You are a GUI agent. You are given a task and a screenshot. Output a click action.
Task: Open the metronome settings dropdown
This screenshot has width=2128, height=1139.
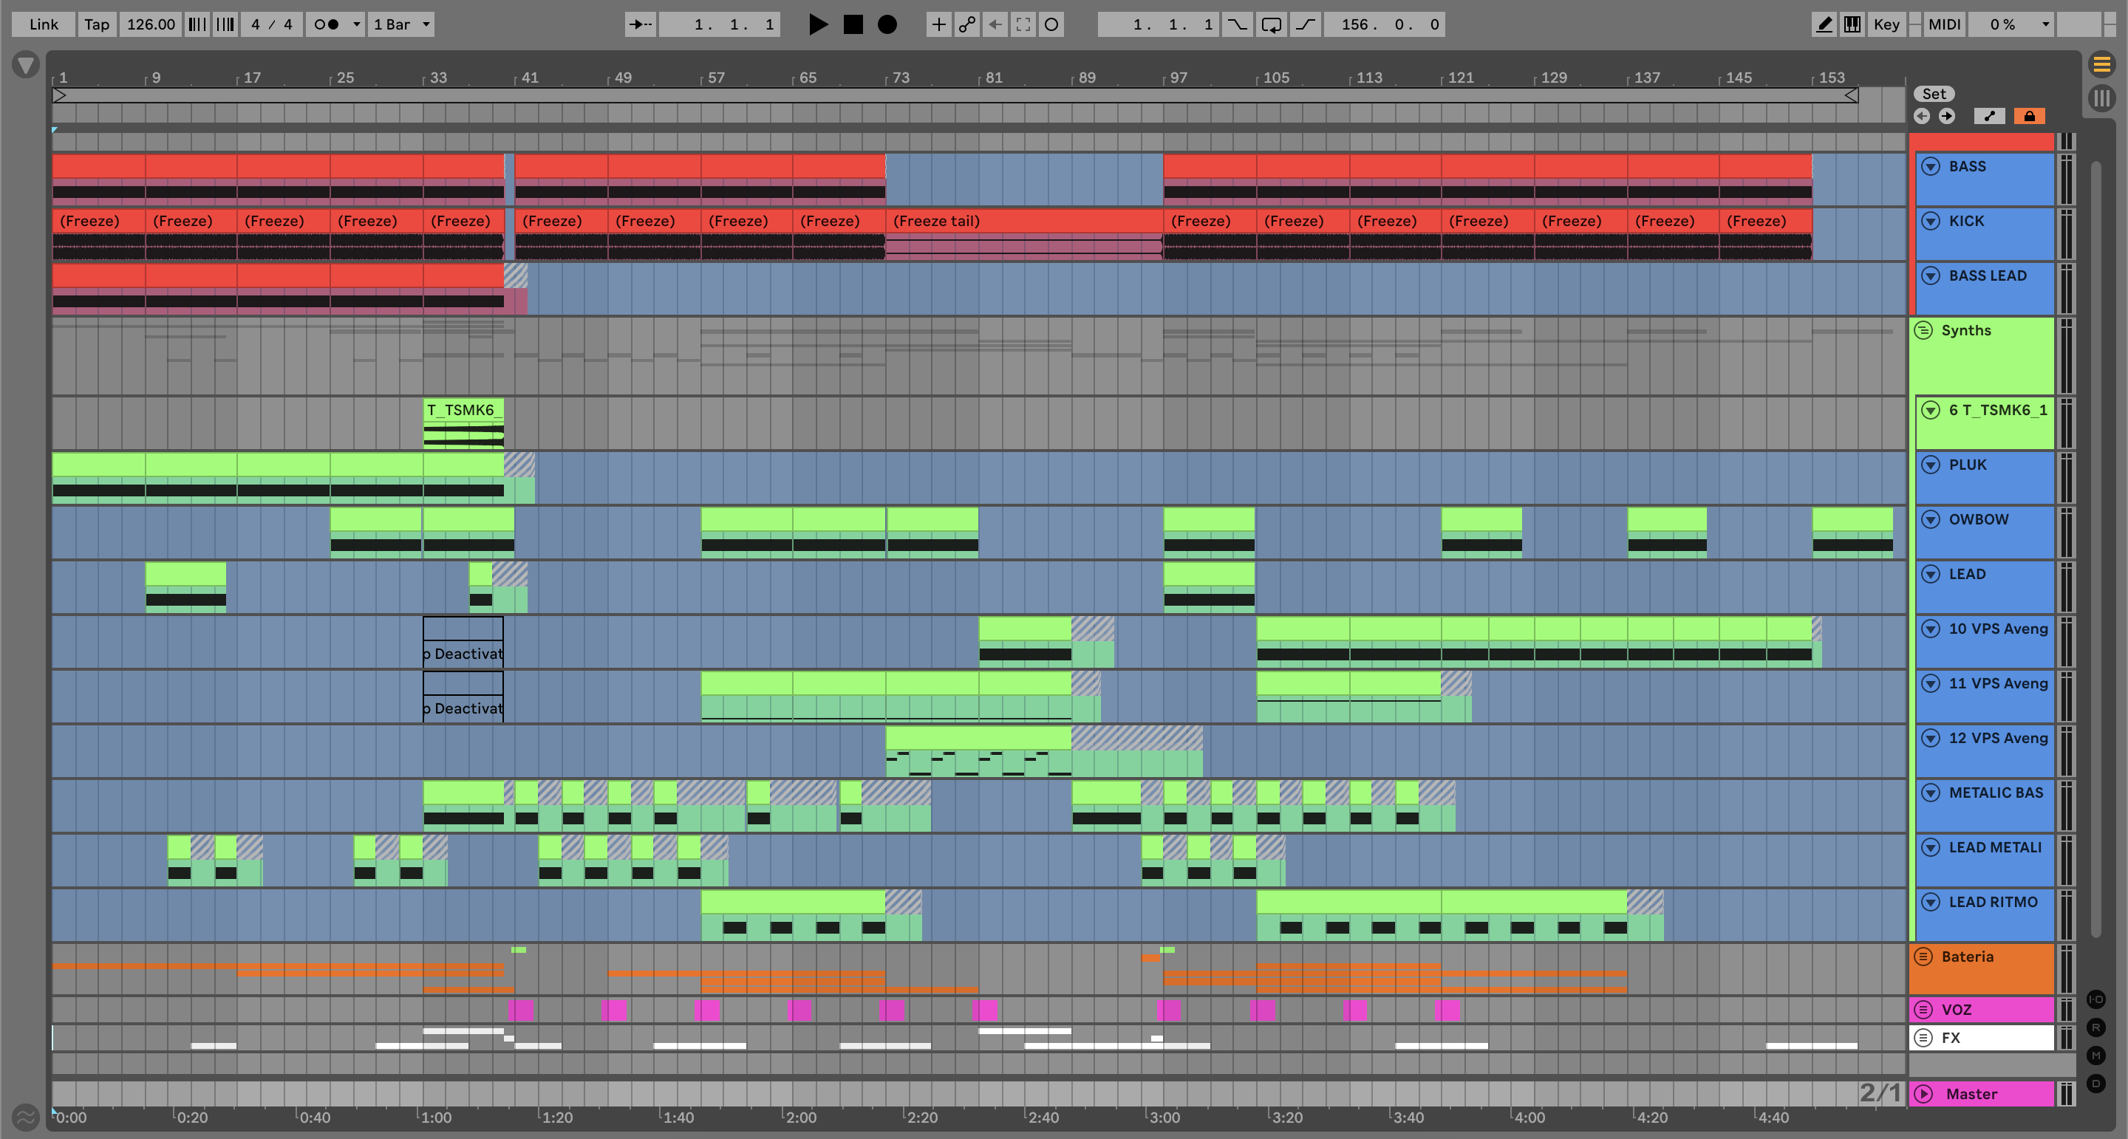356,24
